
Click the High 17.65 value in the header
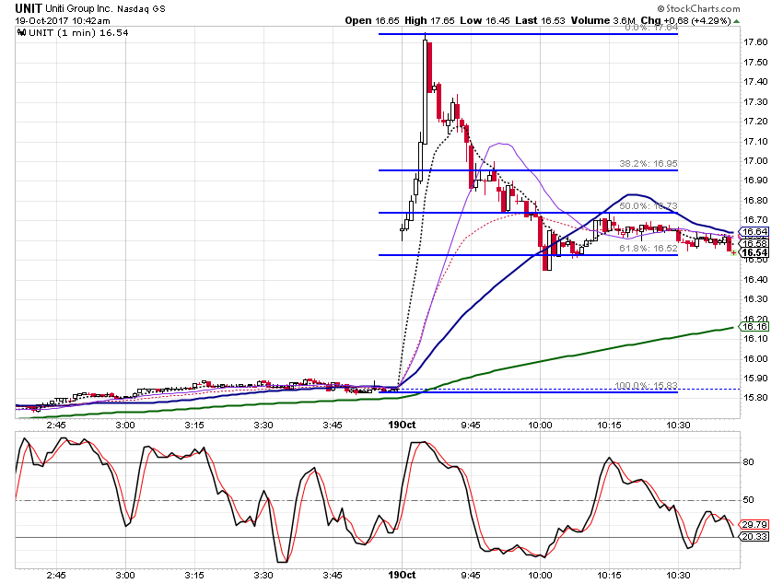[x=429, y=21]
